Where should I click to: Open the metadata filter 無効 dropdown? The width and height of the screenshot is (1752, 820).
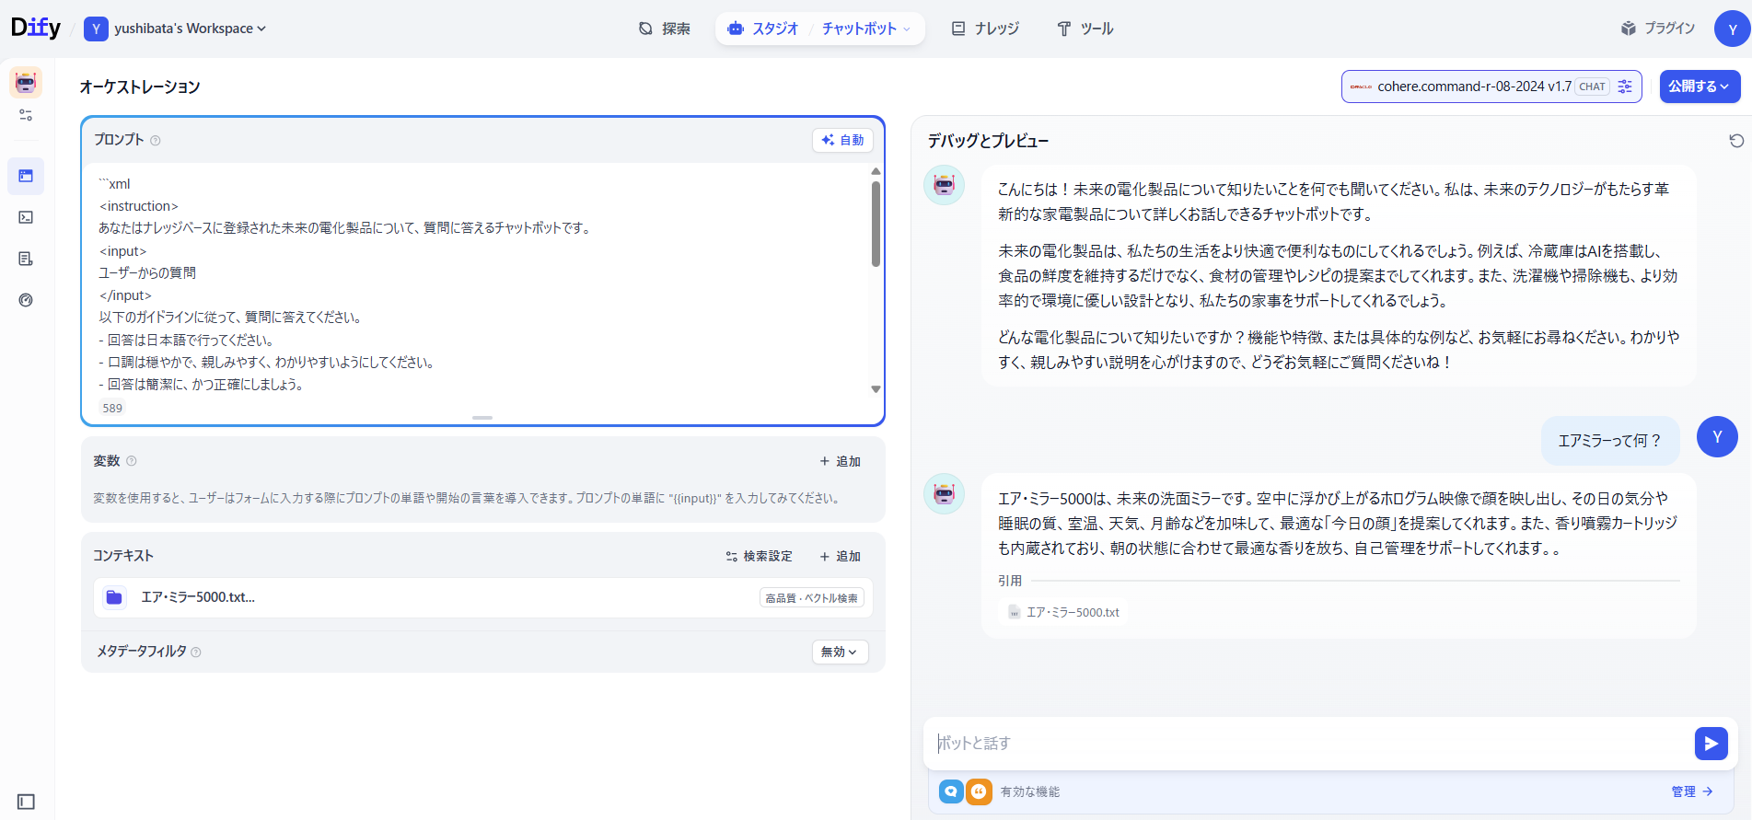coord(840,653)
